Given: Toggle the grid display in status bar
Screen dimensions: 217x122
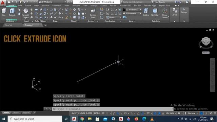Looking at the screenshot, I should (103, 113).
